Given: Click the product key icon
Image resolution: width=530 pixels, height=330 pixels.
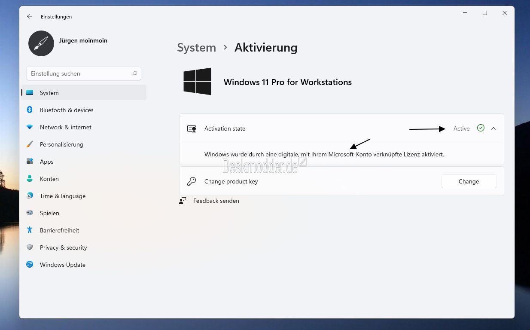Looking at the screenshot, I should (192, 181).
